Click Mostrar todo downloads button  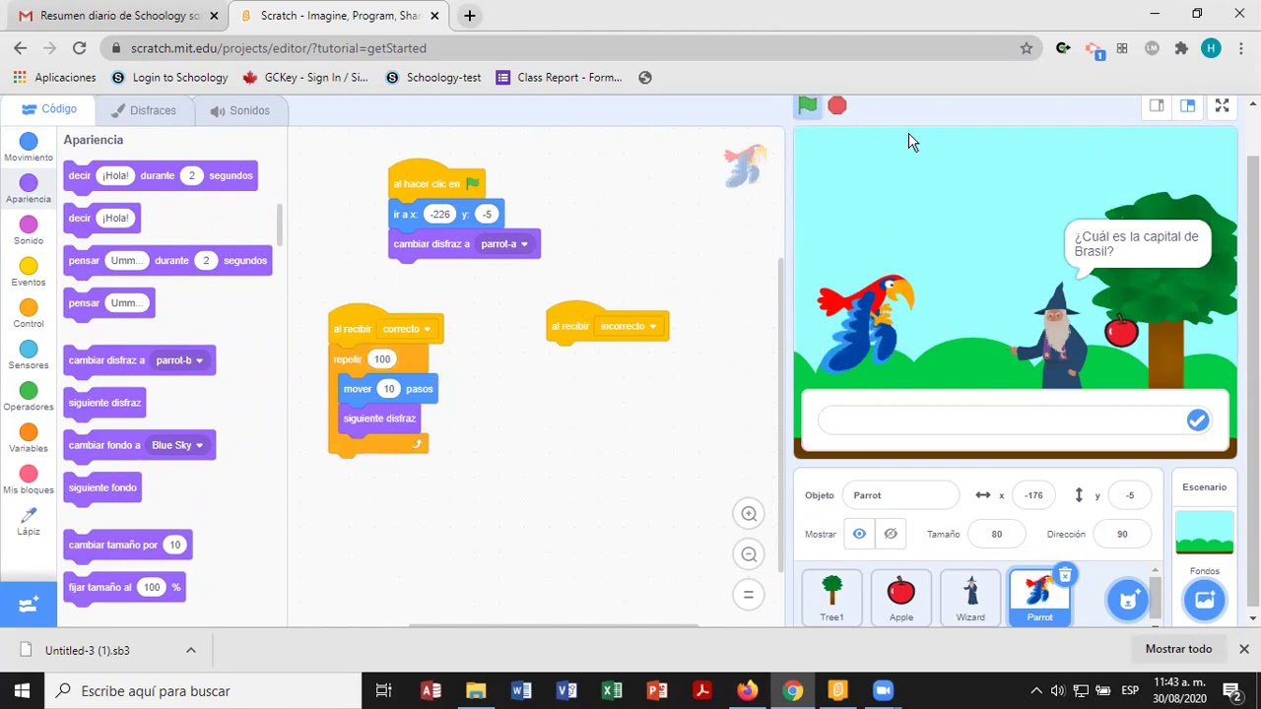click(x=1178, y=649)
